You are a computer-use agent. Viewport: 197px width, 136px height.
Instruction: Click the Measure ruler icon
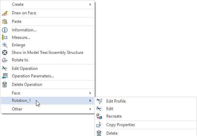coord(5,37)
